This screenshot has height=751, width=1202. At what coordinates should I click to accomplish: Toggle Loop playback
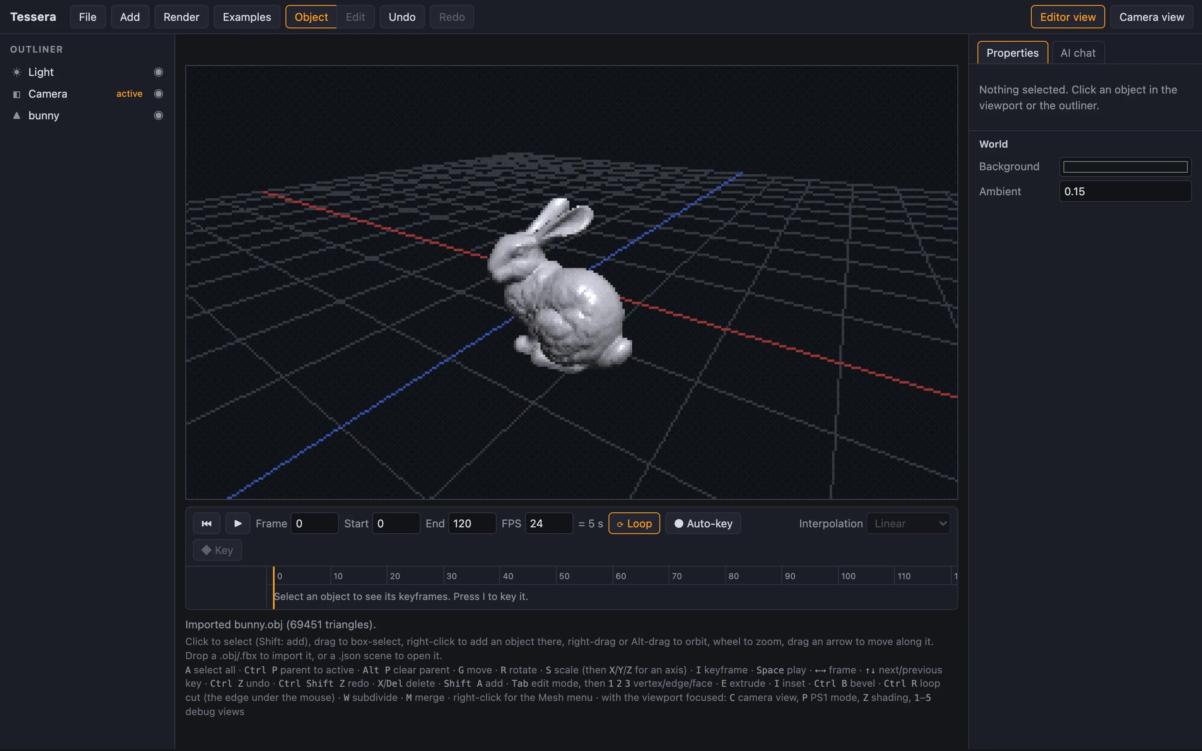634,523
